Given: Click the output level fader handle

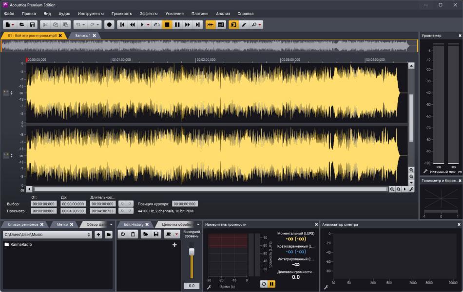Looking at the screenshot, I should [192, 252].
